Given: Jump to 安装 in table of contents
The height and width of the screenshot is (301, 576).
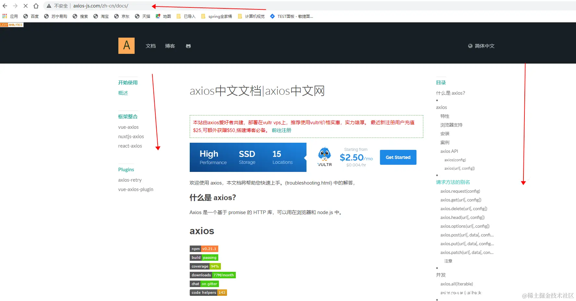Looking at the screenshot, I should (x=445, y=134).
